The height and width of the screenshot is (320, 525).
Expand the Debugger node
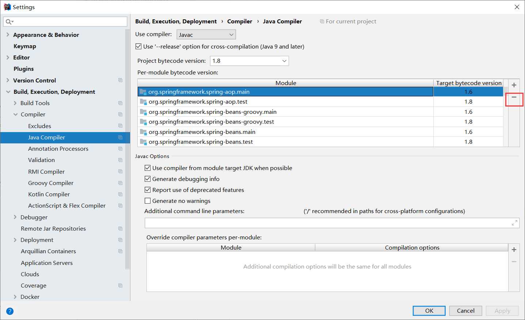[x=15, y=217]
